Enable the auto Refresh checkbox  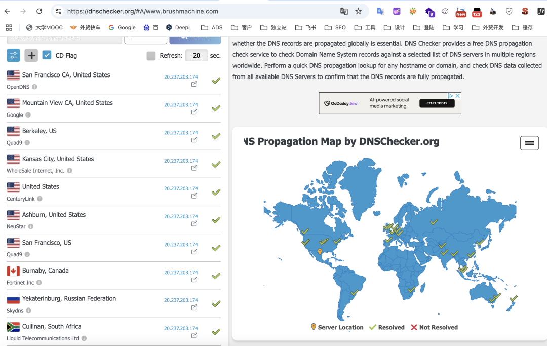(151, 56)
